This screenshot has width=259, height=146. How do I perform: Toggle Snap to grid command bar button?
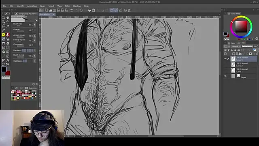(x=121, y=10)
